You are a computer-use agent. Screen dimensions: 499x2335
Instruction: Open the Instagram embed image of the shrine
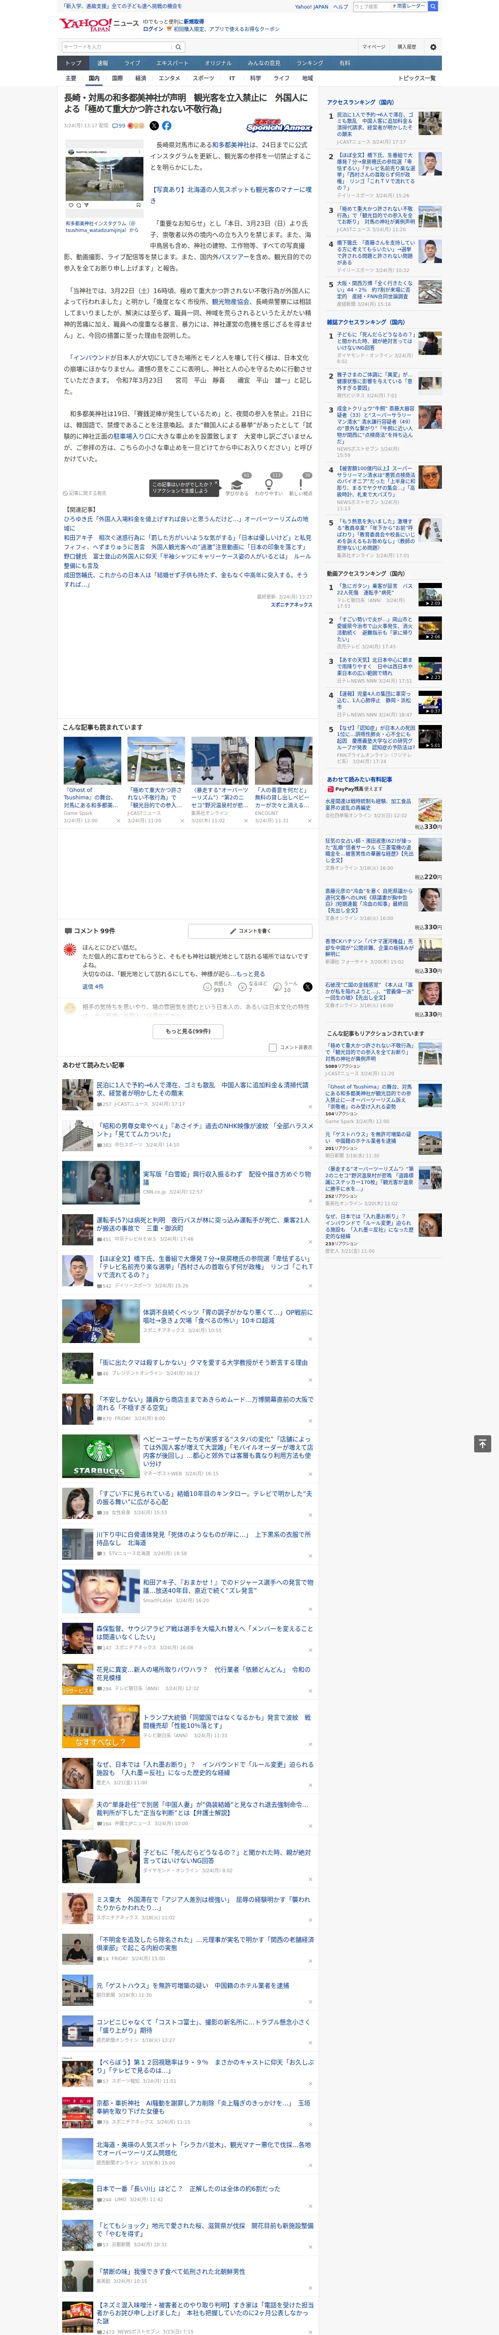[104, 178]
